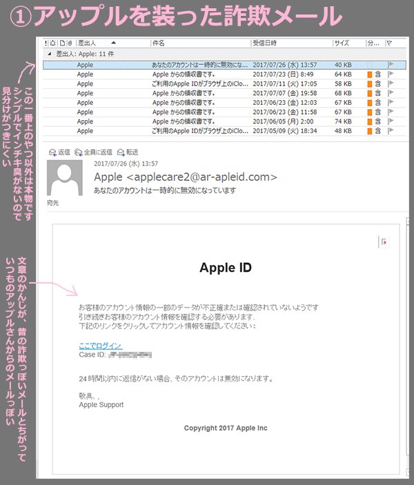Screen dimensions: 414x485
Task: Click the reading pane vertical scrollbar
Action: coord(408,346)
